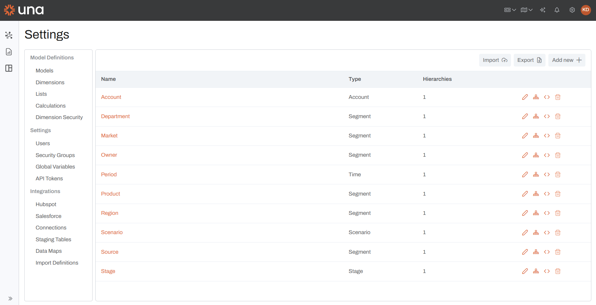This screenshot has height=305, width=596.
Task: Click the AI sparkle icon in top bar
Action: [x=543, y=10]
